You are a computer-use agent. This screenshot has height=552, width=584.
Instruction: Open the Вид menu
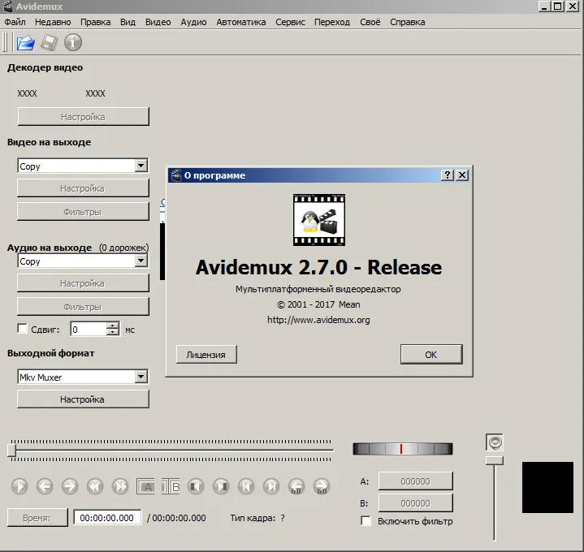tap(128, 22)
